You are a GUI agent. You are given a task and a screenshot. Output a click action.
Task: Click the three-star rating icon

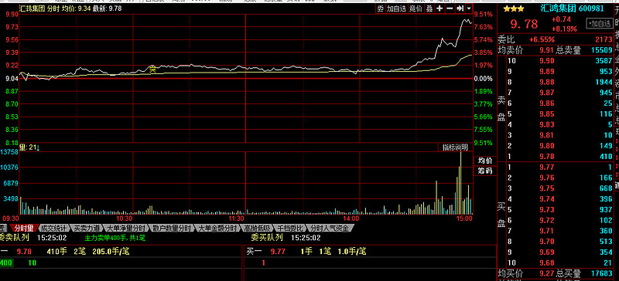click(x=513, y=8)
